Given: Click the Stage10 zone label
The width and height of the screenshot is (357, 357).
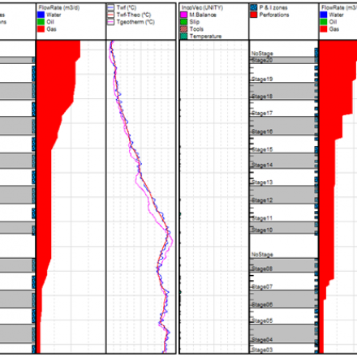Looking at the screenshot, I should click(262, 230).
